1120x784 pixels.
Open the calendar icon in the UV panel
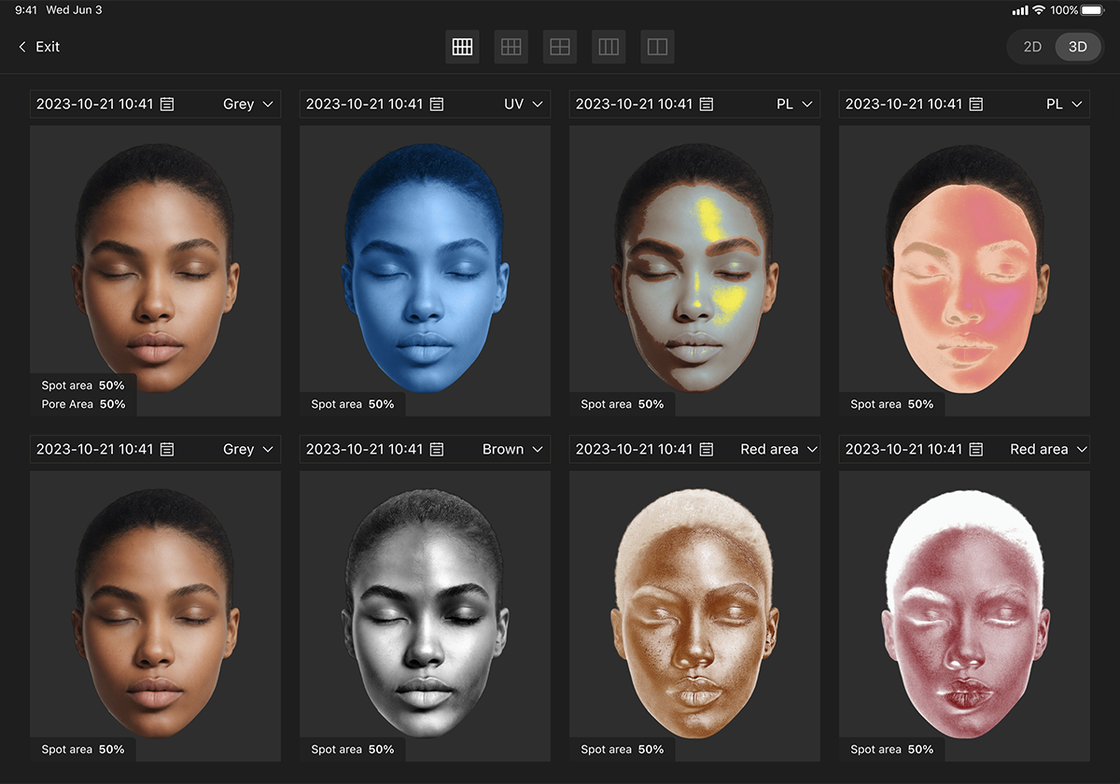437,105
